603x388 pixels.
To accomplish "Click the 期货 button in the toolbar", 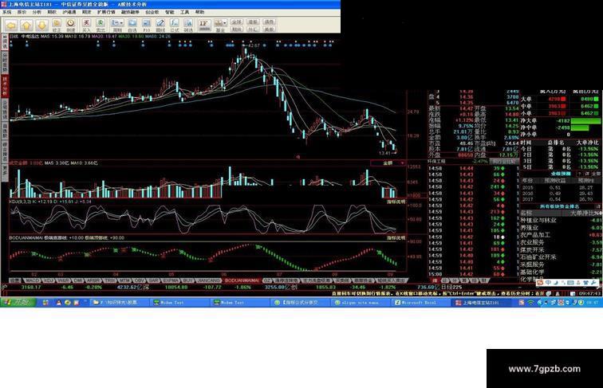I will [x=237, y=29].
